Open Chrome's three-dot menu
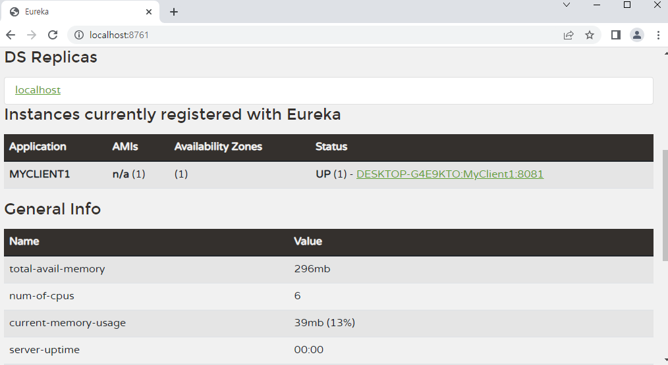 (x=658, y=35)
